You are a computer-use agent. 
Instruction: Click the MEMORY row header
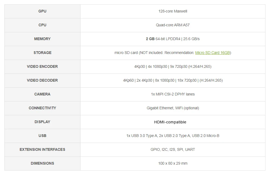coord(42,39)
